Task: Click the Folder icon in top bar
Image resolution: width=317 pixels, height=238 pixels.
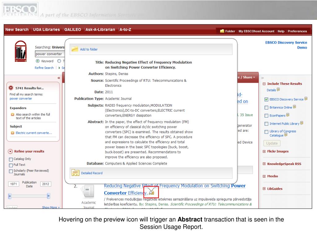Action: tap(222, 31)
